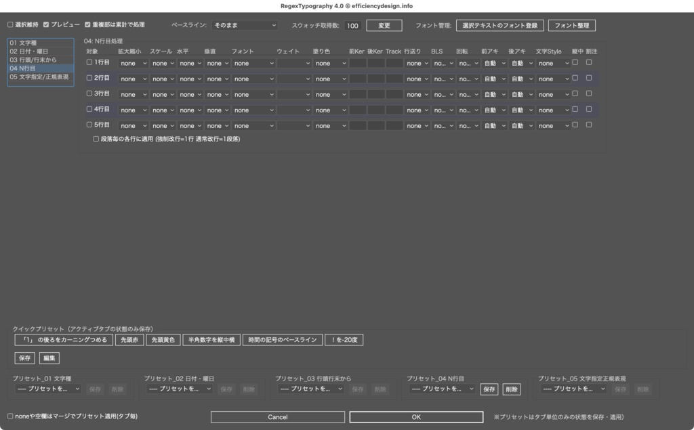Apply the 先頭赤 quick preset
The height and width of the screenshot is (430, 694).
point(129,340)
